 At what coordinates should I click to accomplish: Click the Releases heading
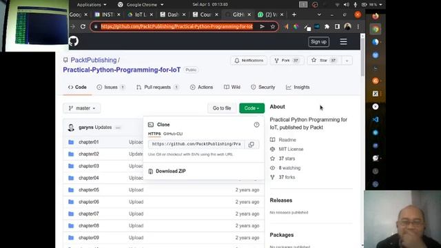(x=281, y=200)
